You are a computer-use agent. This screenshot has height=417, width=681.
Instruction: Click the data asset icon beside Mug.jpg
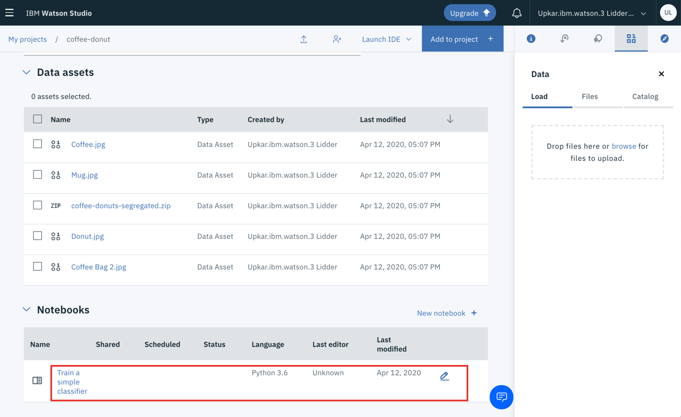click(x=56, y=175)
